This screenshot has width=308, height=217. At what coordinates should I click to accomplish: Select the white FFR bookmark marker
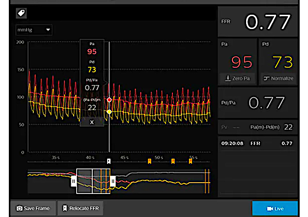(109, 161)
